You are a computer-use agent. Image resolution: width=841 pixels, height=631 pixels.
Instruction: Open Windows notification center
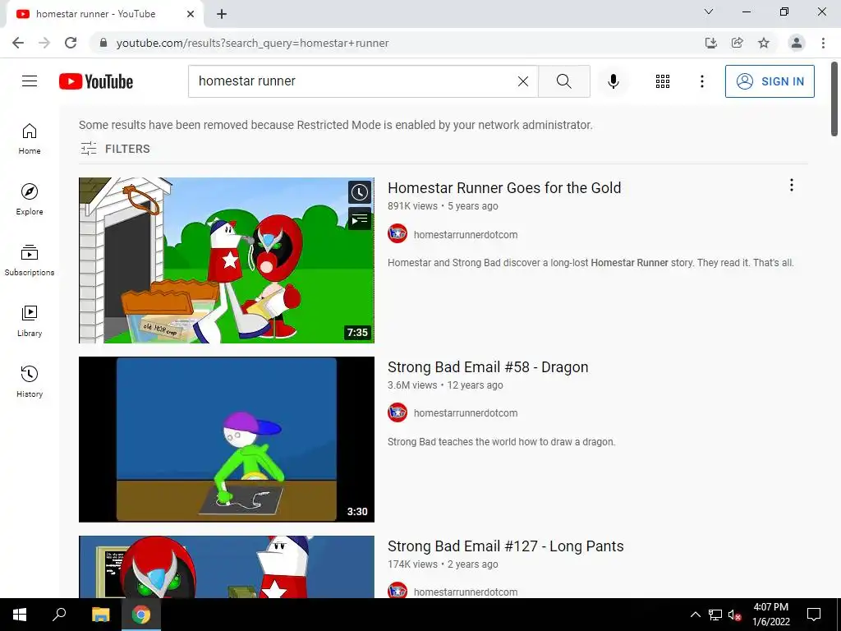pos(814,615)
